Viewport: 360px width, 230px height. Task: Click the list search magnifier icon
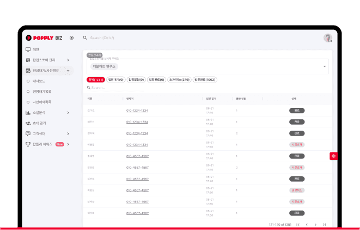(89, 87)
